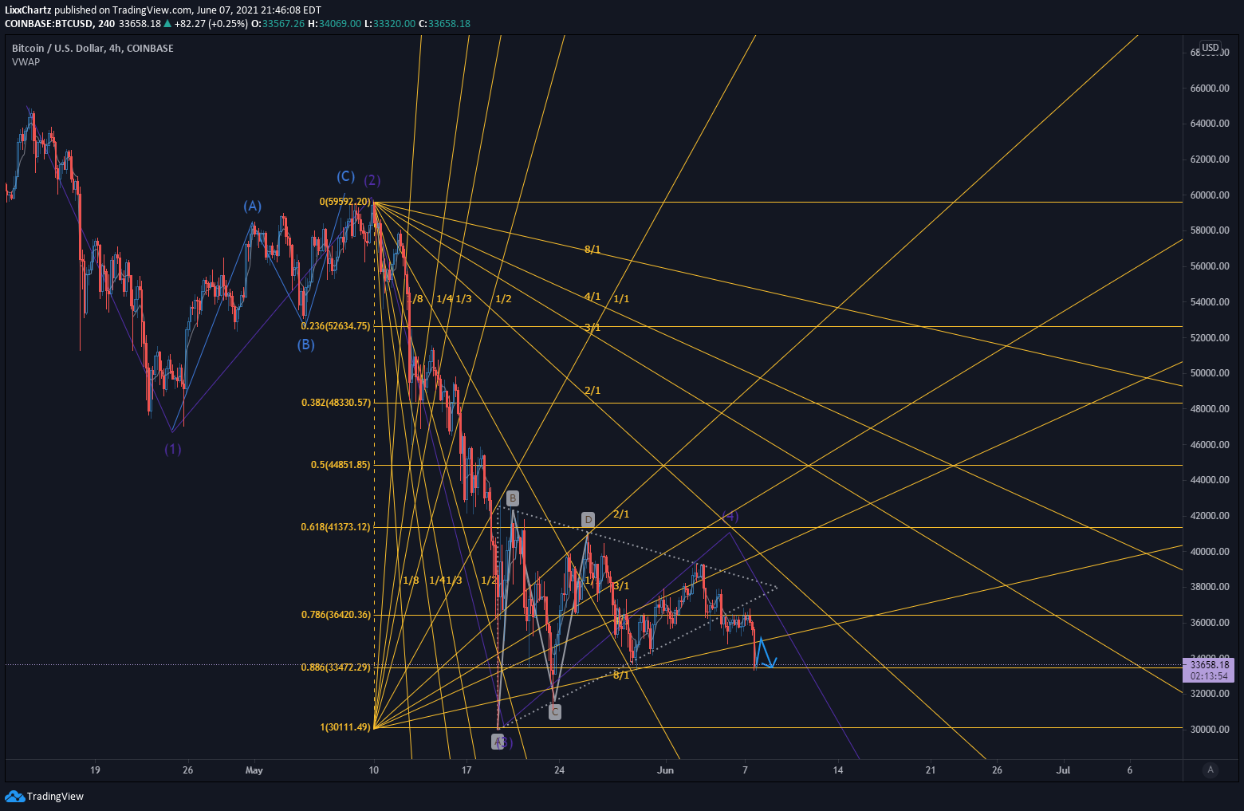This screenshot has width=1244, height=811.
Task: Open the LixxChartz author profile name
Action: point(28,10)
